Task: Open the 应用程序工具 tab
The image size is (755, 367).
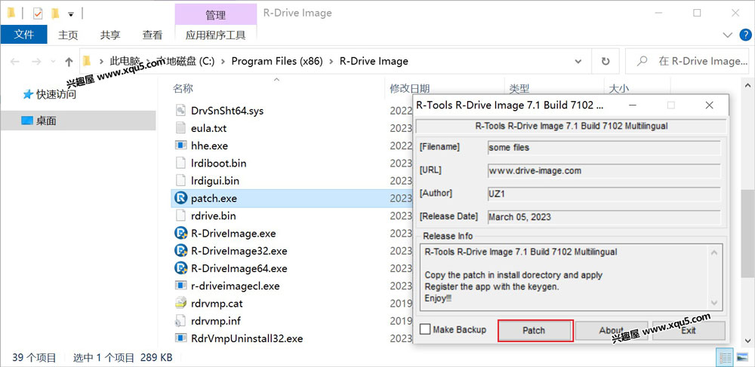Action: tap(216, 35)
